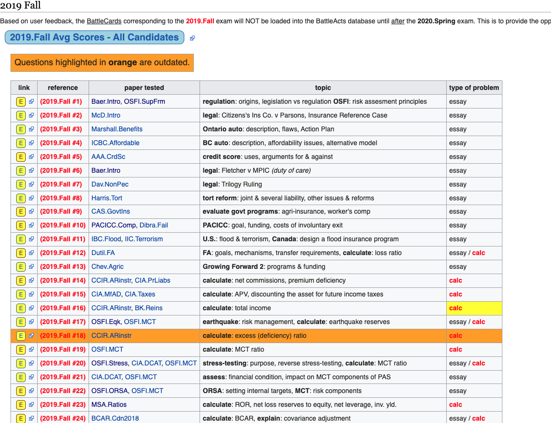Screen dimensions: 551x423
Task: Click external link icon for 2019.Fall #15
Action: coord(31,294)
